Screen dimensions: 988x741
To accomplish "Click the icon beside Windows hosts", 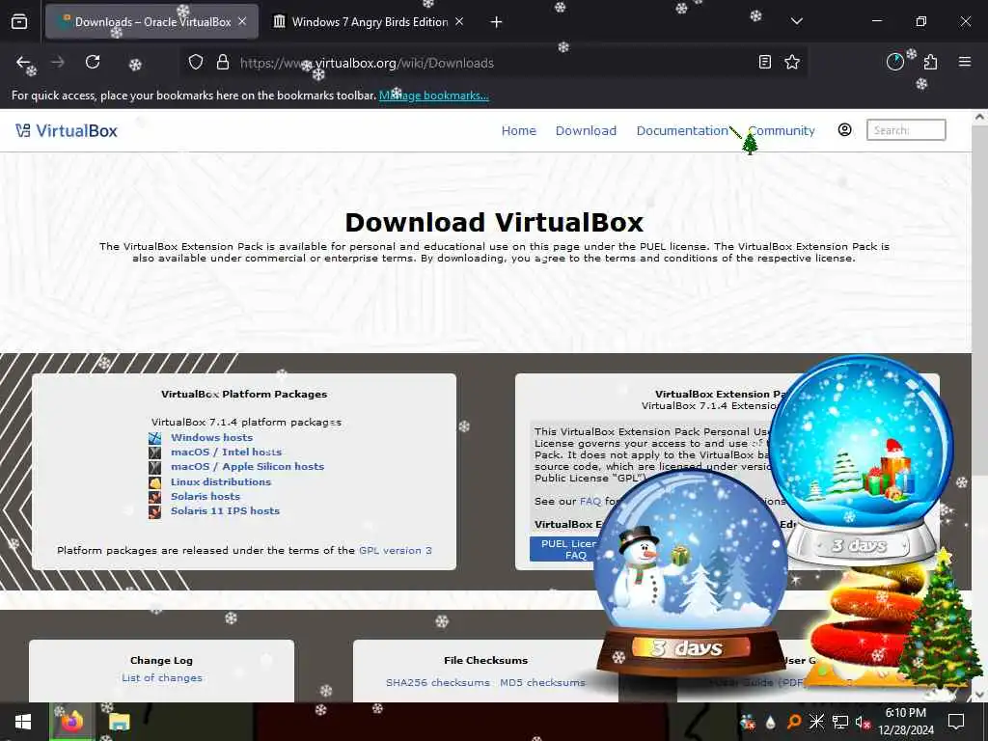I will (x=155, y=437).
